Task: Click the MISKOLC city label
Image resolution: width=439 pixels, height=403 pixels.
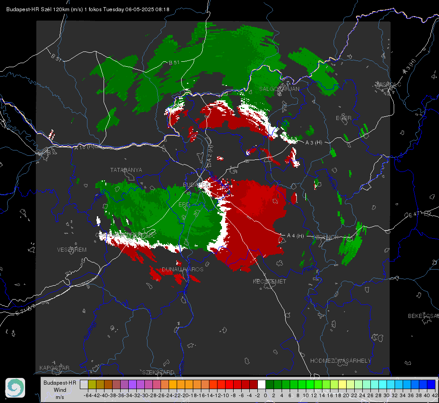Action: pyautogui.click(x=389, y=84)
